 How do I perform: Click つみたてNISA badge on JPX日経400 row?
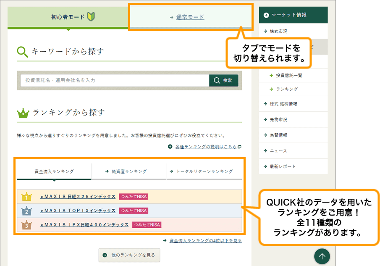[x=147, y=225]
